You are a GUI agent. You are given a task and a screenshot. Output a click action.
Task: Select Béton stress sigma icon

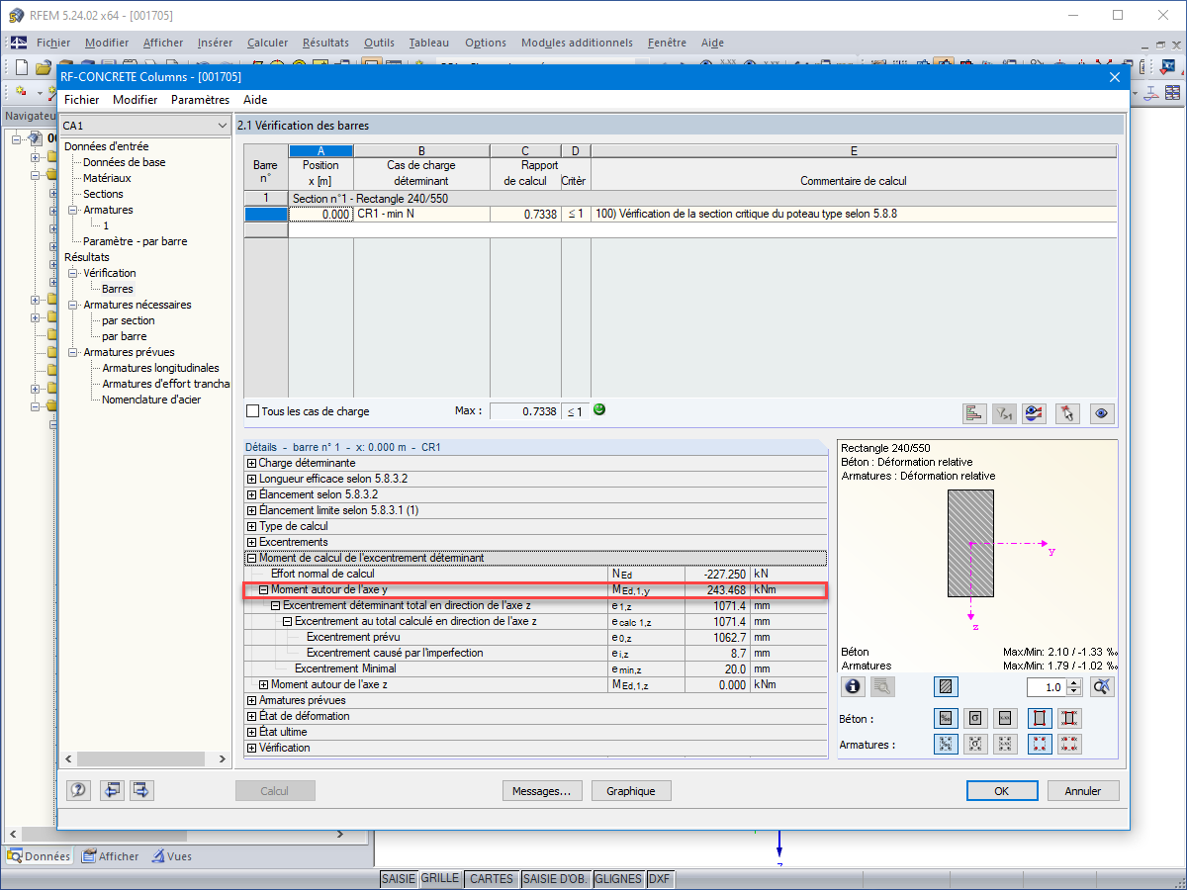pyautogui.click(x=975, y=719)
